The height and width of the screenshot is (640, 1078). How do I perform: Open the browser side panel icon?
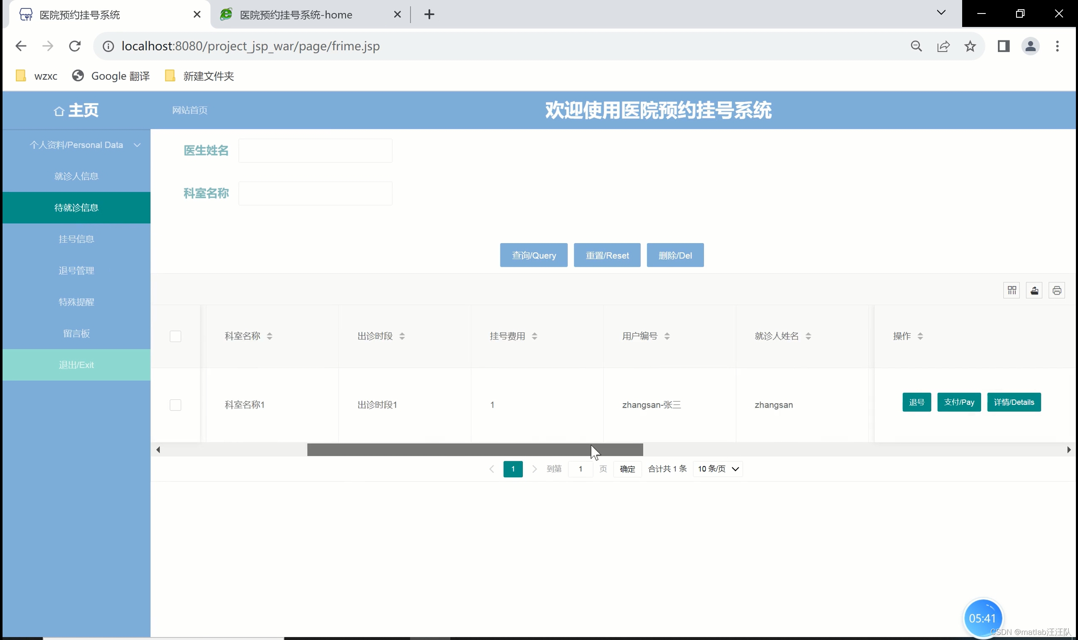(1003, 46)
